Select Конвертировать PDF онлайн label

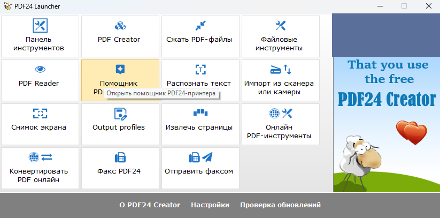point(38,175)
